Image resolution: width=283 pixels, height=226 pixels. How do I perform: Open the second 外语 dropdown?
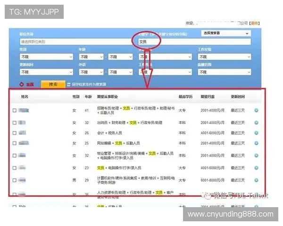pos(121,72)
